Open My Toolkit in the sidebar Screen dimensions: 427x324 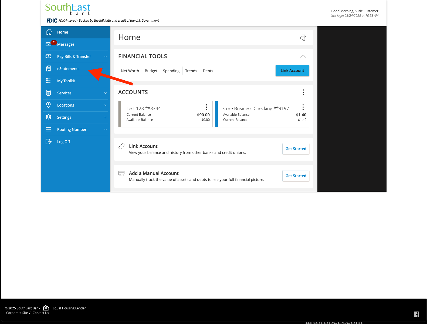tap(76, 81)
